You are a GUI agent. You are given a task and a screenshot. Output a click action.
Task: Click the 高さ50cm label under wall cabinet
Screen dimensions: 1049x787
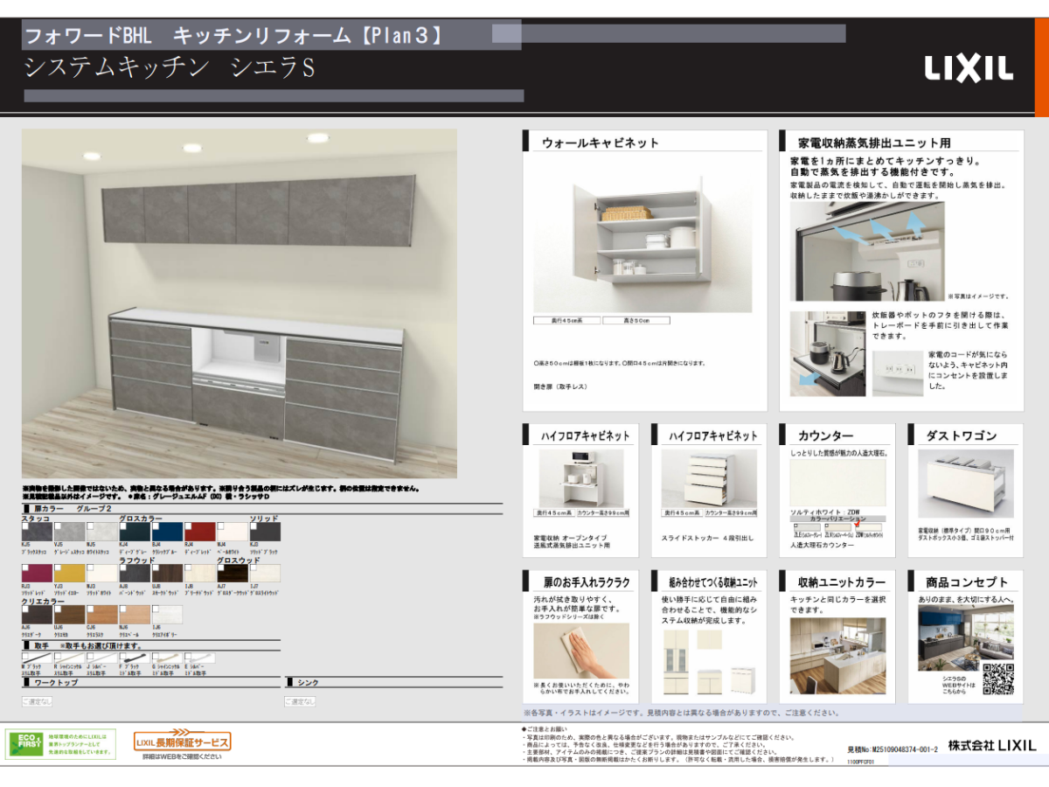pyautogui.click(x=636, y=321)
